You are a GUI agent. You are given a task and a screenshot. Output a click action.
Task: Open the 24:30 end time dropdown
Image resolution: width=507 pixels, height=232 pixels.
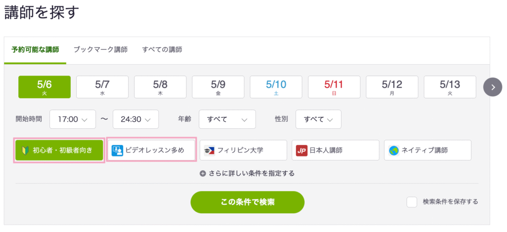(x=136, y=119)
